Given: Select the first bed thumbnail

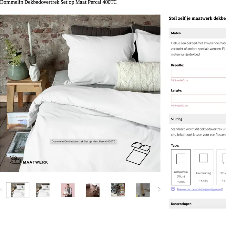Looking at the screenshot, I should [18, 190].
